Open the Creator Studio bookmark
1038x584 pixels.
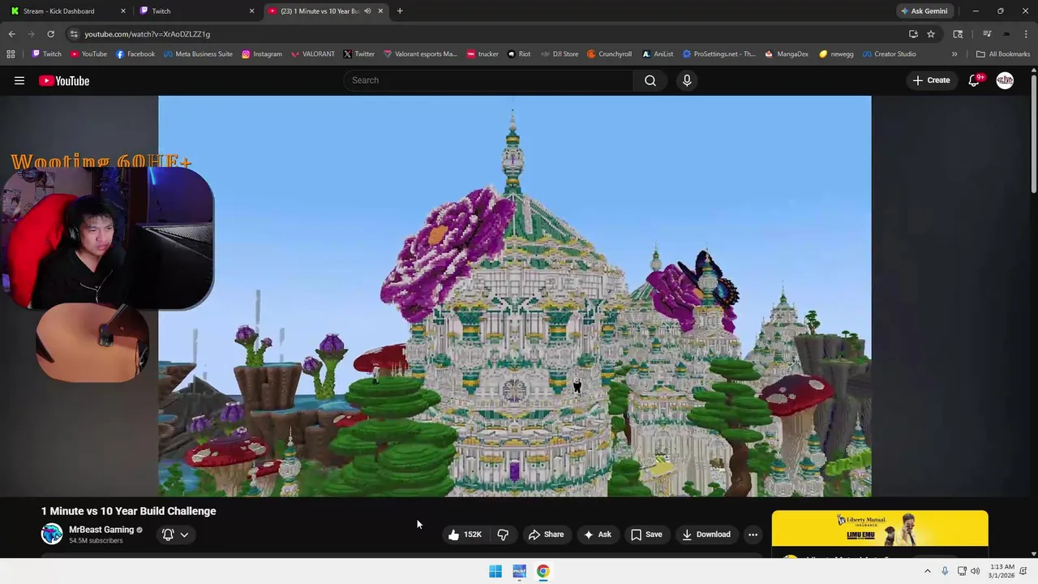[x=889, y=54]
